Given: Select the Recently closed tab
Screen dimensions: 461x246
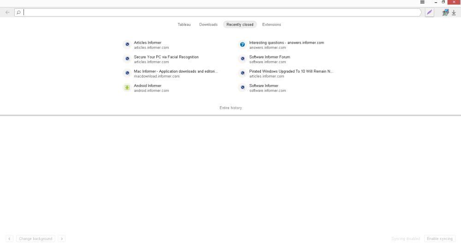Looking at the screenshot, I should [240, 25].
